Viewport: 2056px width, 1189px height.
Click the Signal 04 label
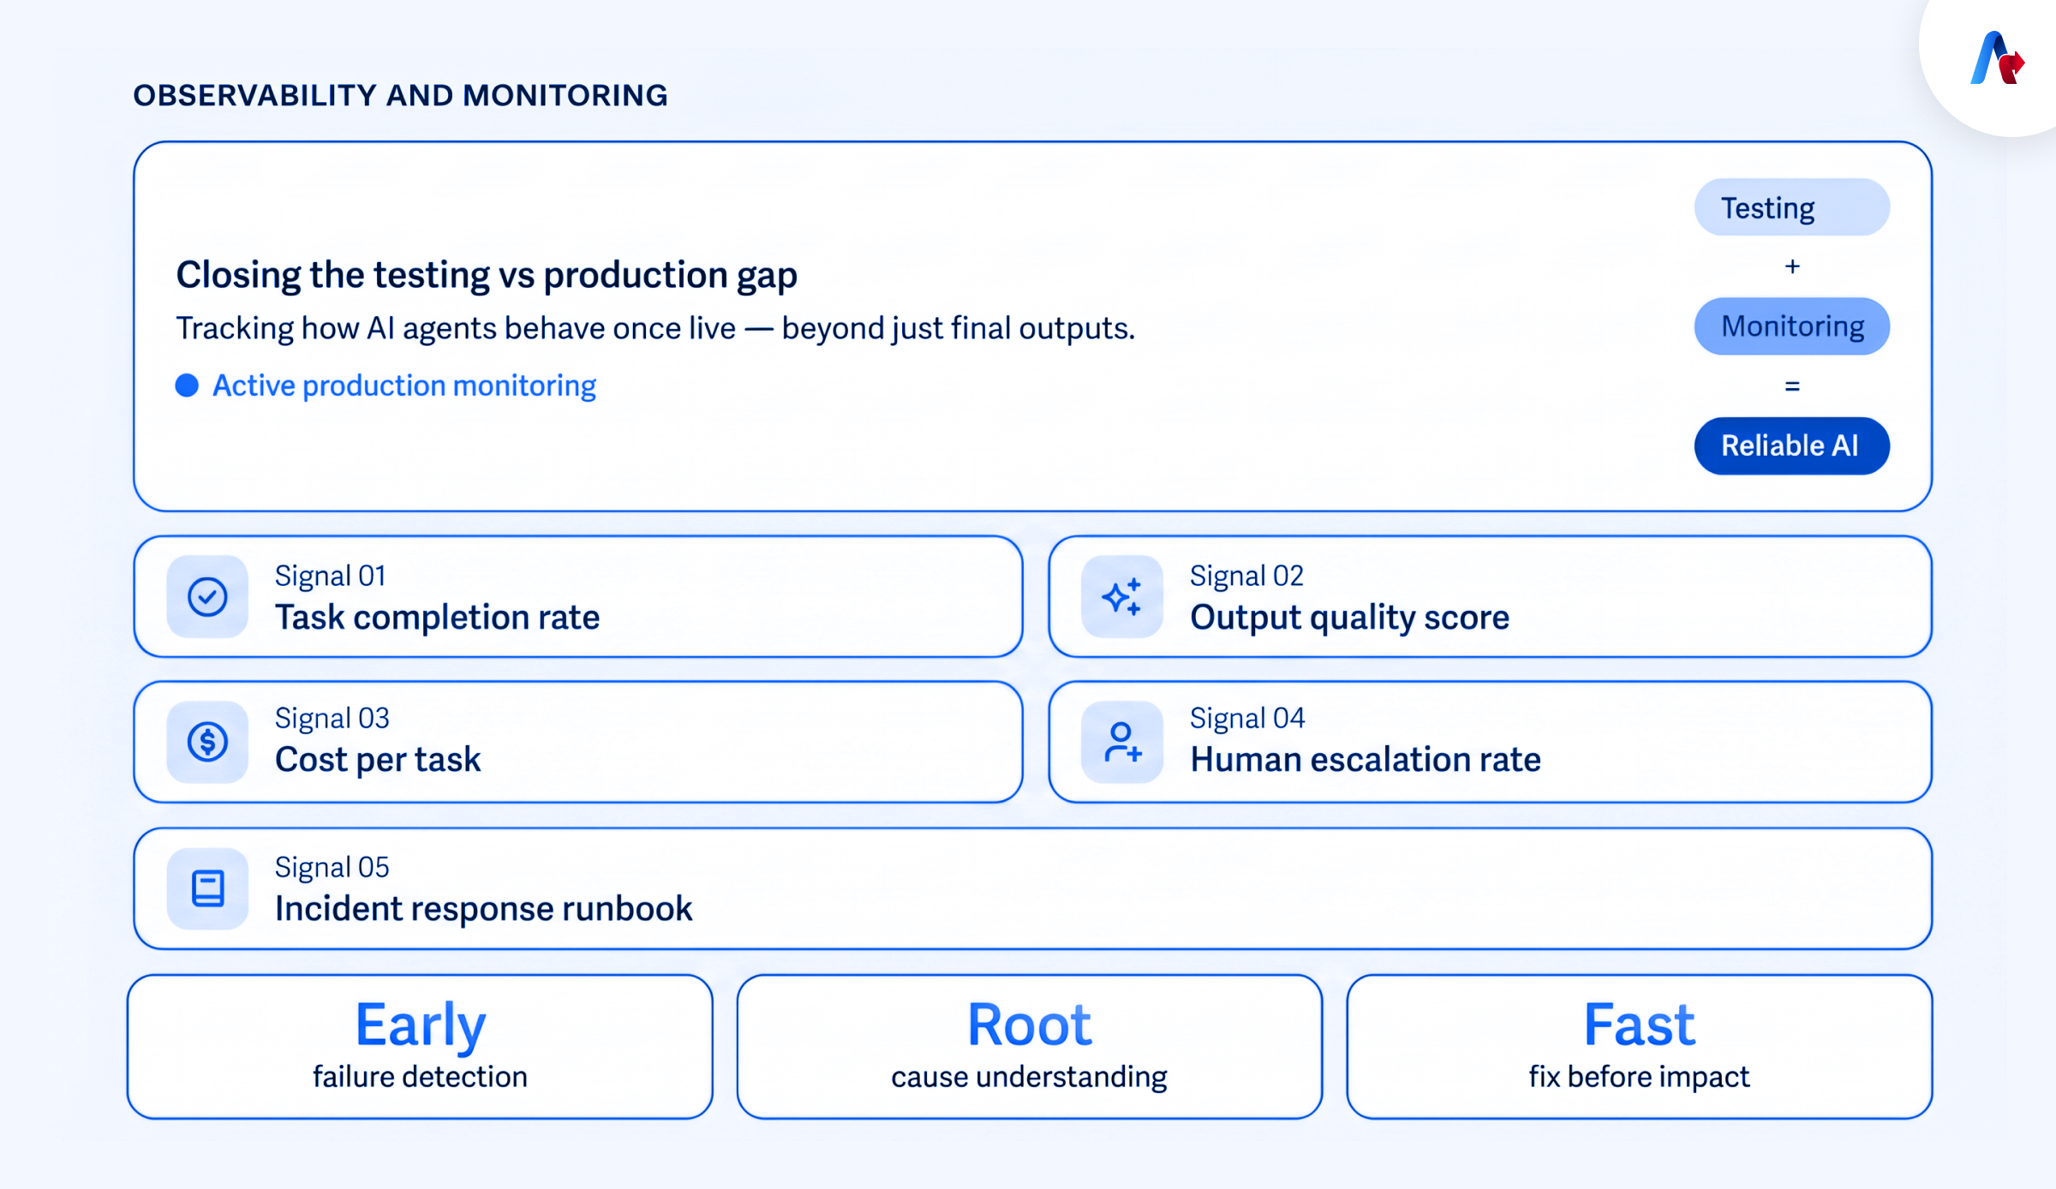(x=1247, y=718)
